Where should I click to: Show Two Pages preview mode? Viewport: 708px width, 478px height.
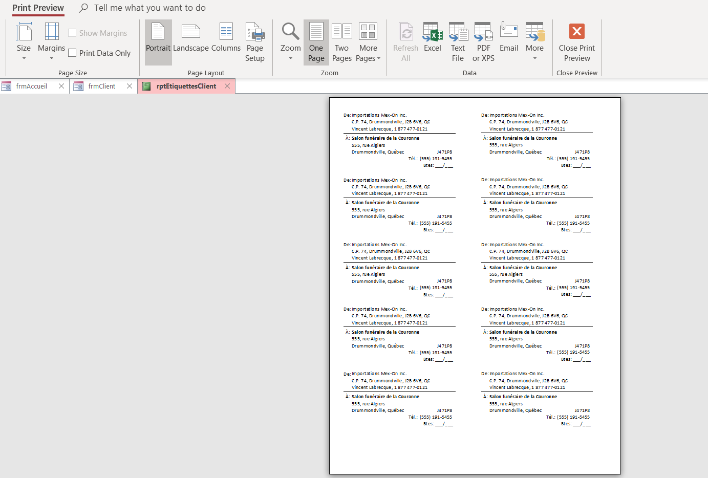click(x=341, y=42)
